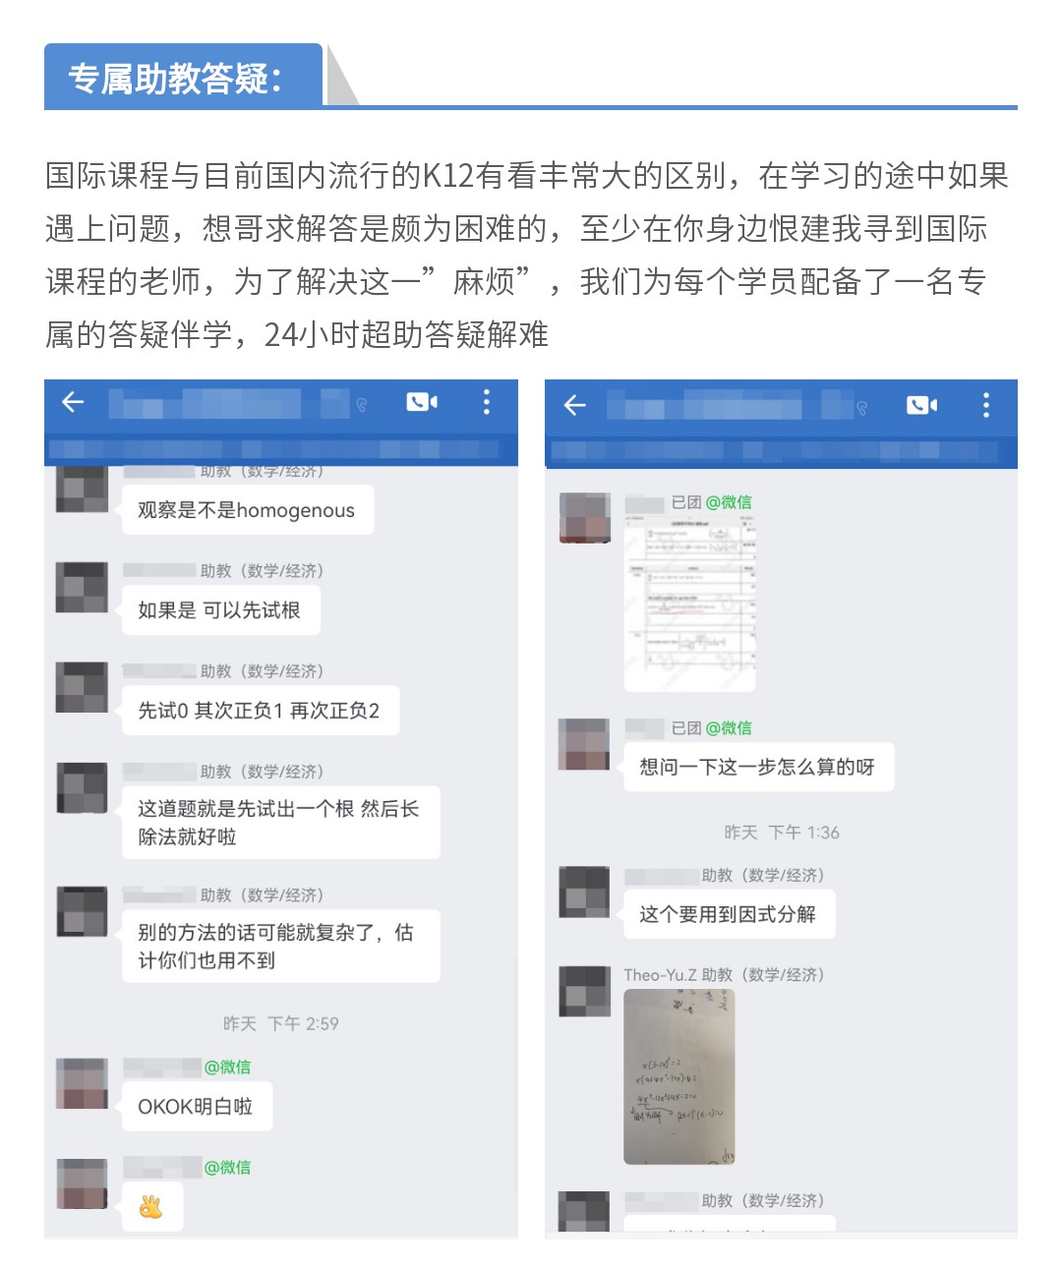Tap the ear icon in left chat header
The image size is (1062, 1267).
click(x=362, y=404)
